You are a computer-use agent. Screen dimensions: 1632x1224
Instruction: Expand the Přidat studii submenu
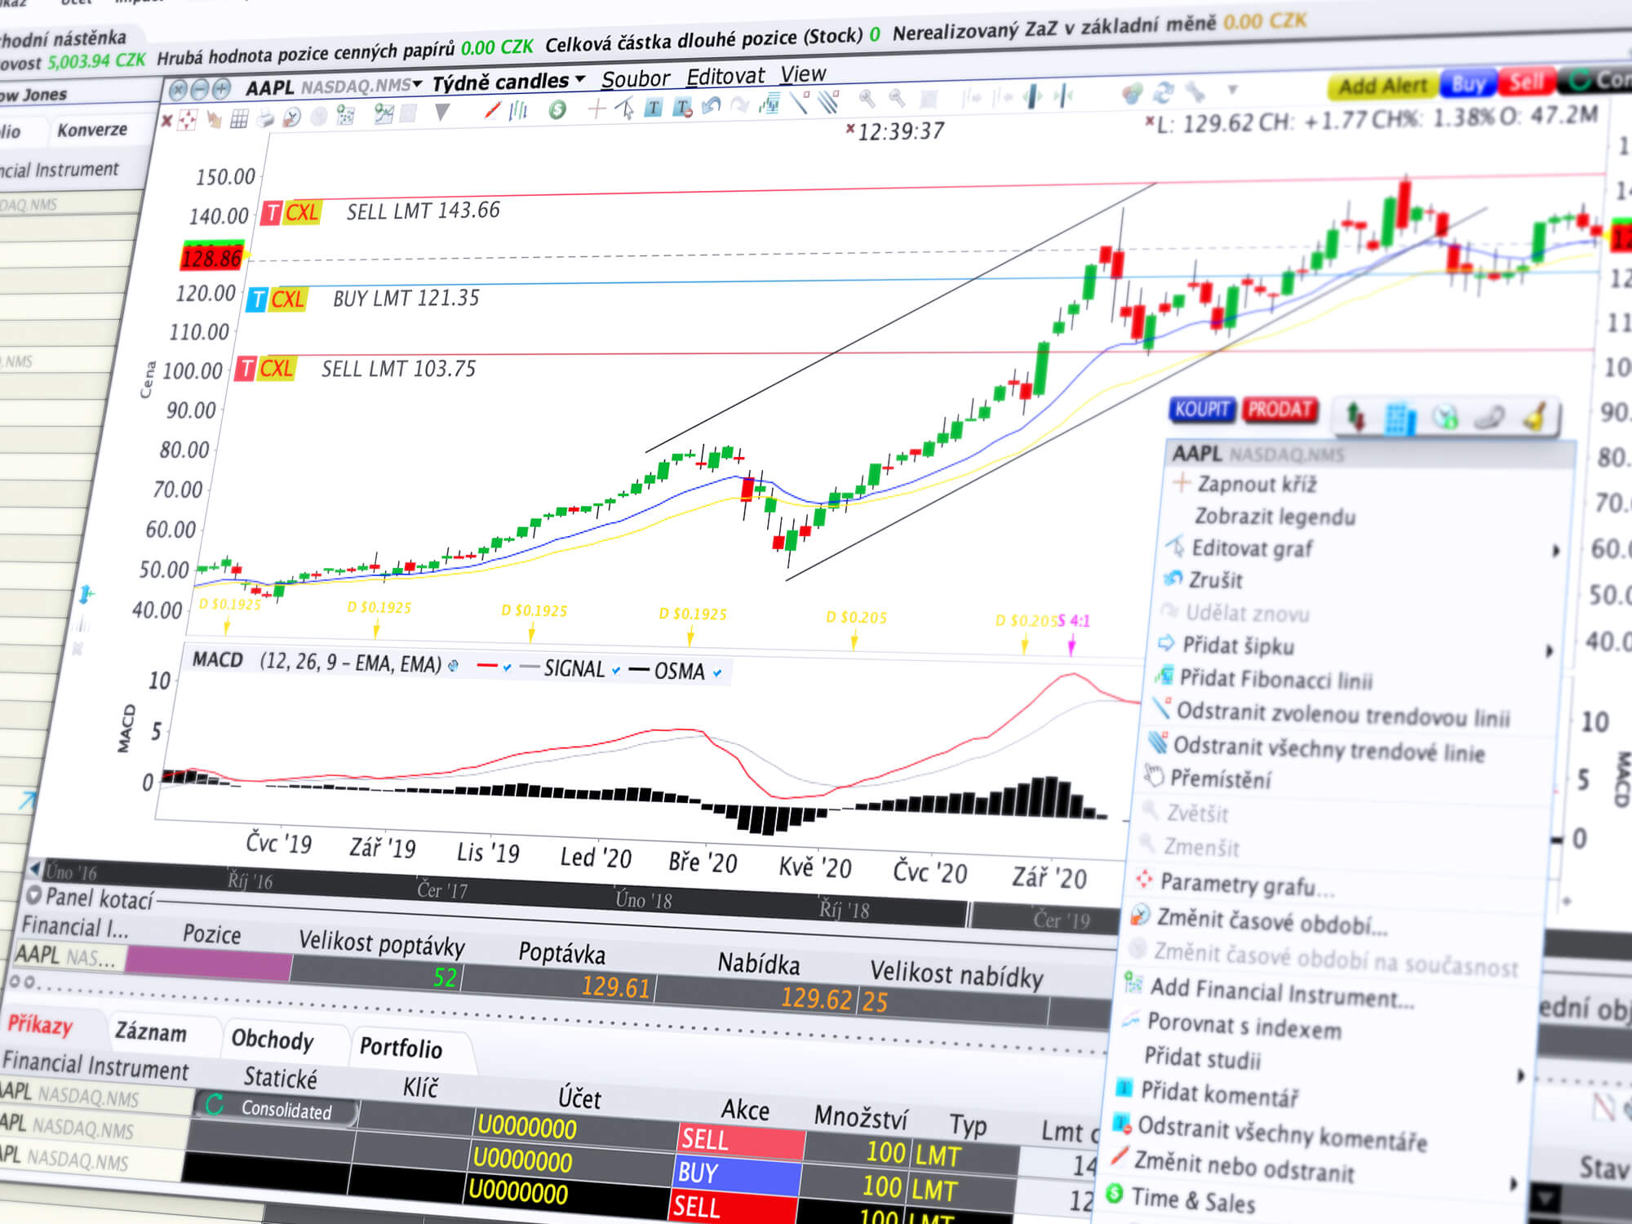point(1520,1075)
